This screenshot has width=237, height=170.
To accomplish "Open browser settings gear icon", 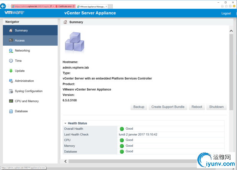I will point(230,6).
